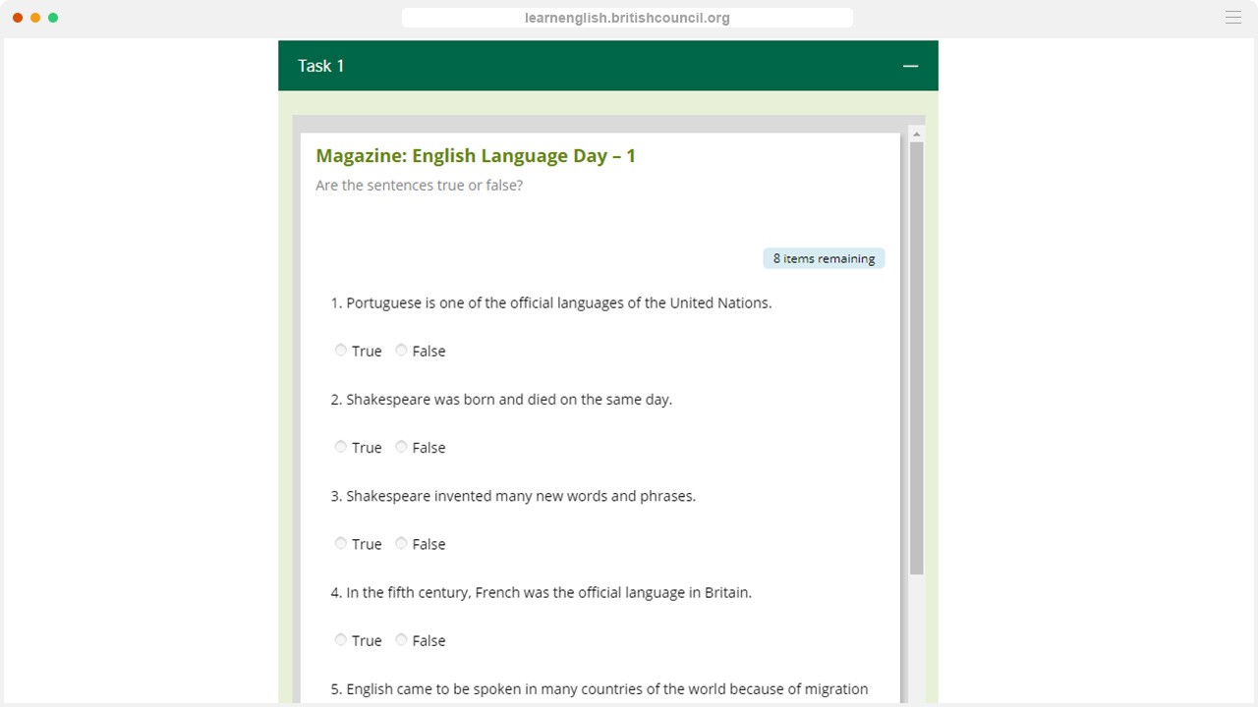The image size is (1258, 707).
Task: Click the scrollbar up arrow
Action: 916,135
